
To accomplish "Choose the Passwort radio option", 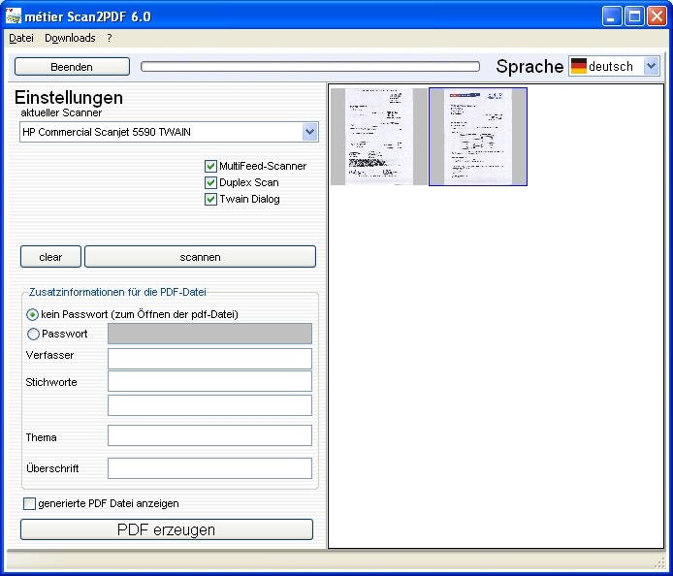I will point(33,334).
